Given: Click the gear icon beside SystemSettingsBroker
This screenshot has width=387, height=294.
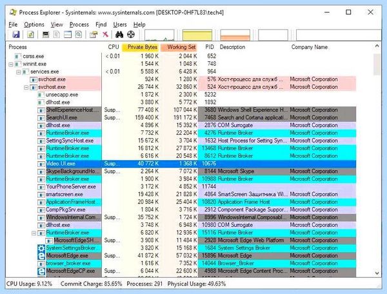Looking at the screenshot, I should click(x=41, y=248).
